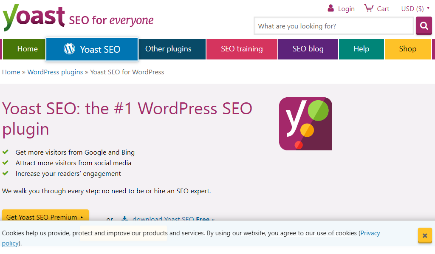Dismiss the cookie notice with X button
The height and width of the screenshot is (254, 435).
[x=425, y=235]
